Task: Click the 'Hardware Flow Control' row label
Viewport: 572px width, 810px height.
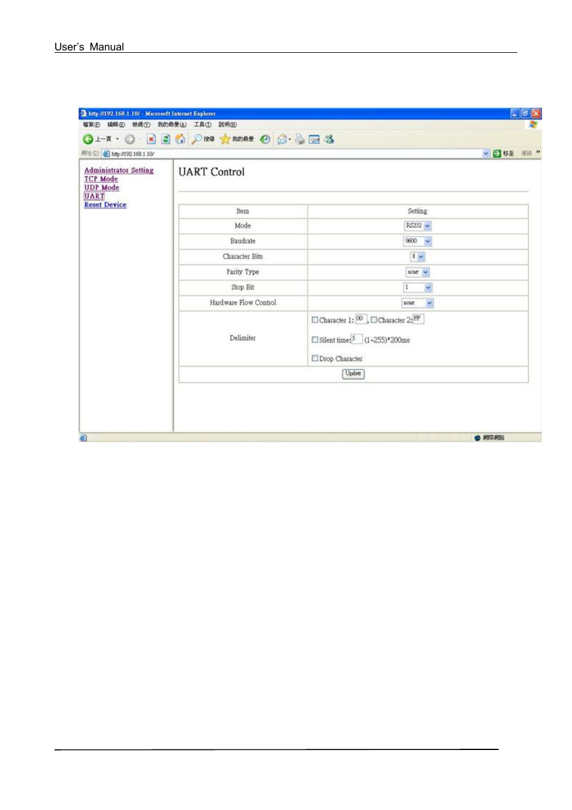Action: [x=243, y=303]
